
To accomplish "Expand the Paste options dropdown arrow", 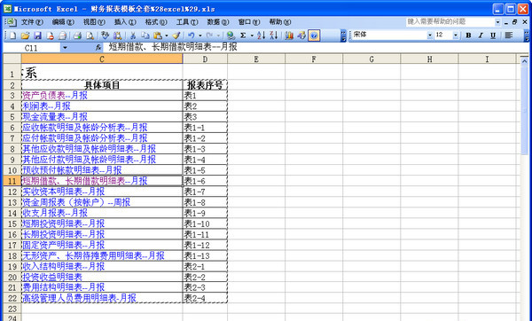I will [x=167, y=35].
